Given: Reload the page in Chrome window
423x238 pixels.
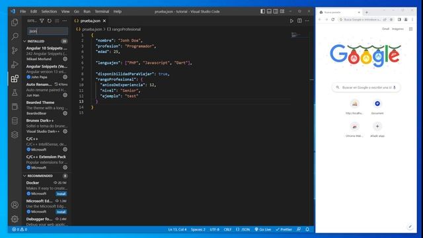Looking at the screenshot, I should pos(333,19).
